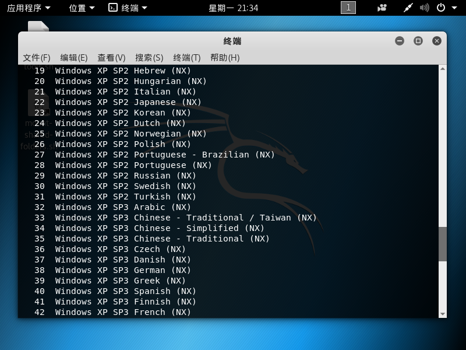This screenshot has height=350, width=466.
Task: Click the volume speaker icon
Action: [x=425, y=8]
